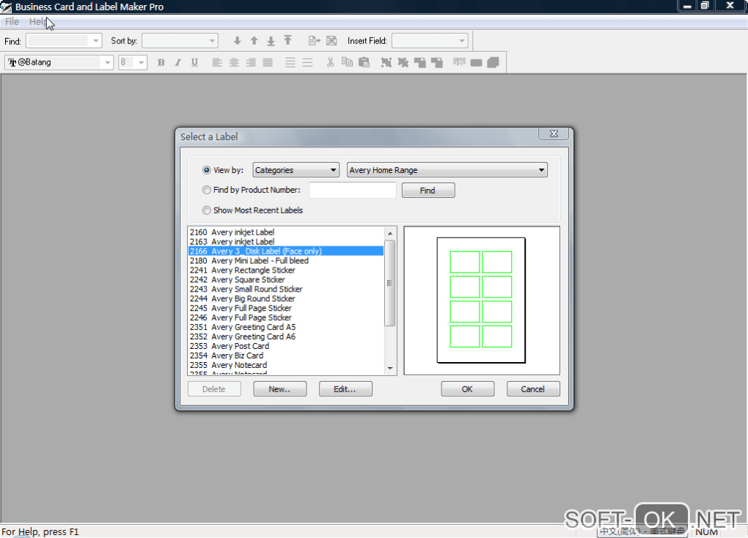Click the bring to front icon
Viewport: 748px width, 538px height.
pos(419,62)
